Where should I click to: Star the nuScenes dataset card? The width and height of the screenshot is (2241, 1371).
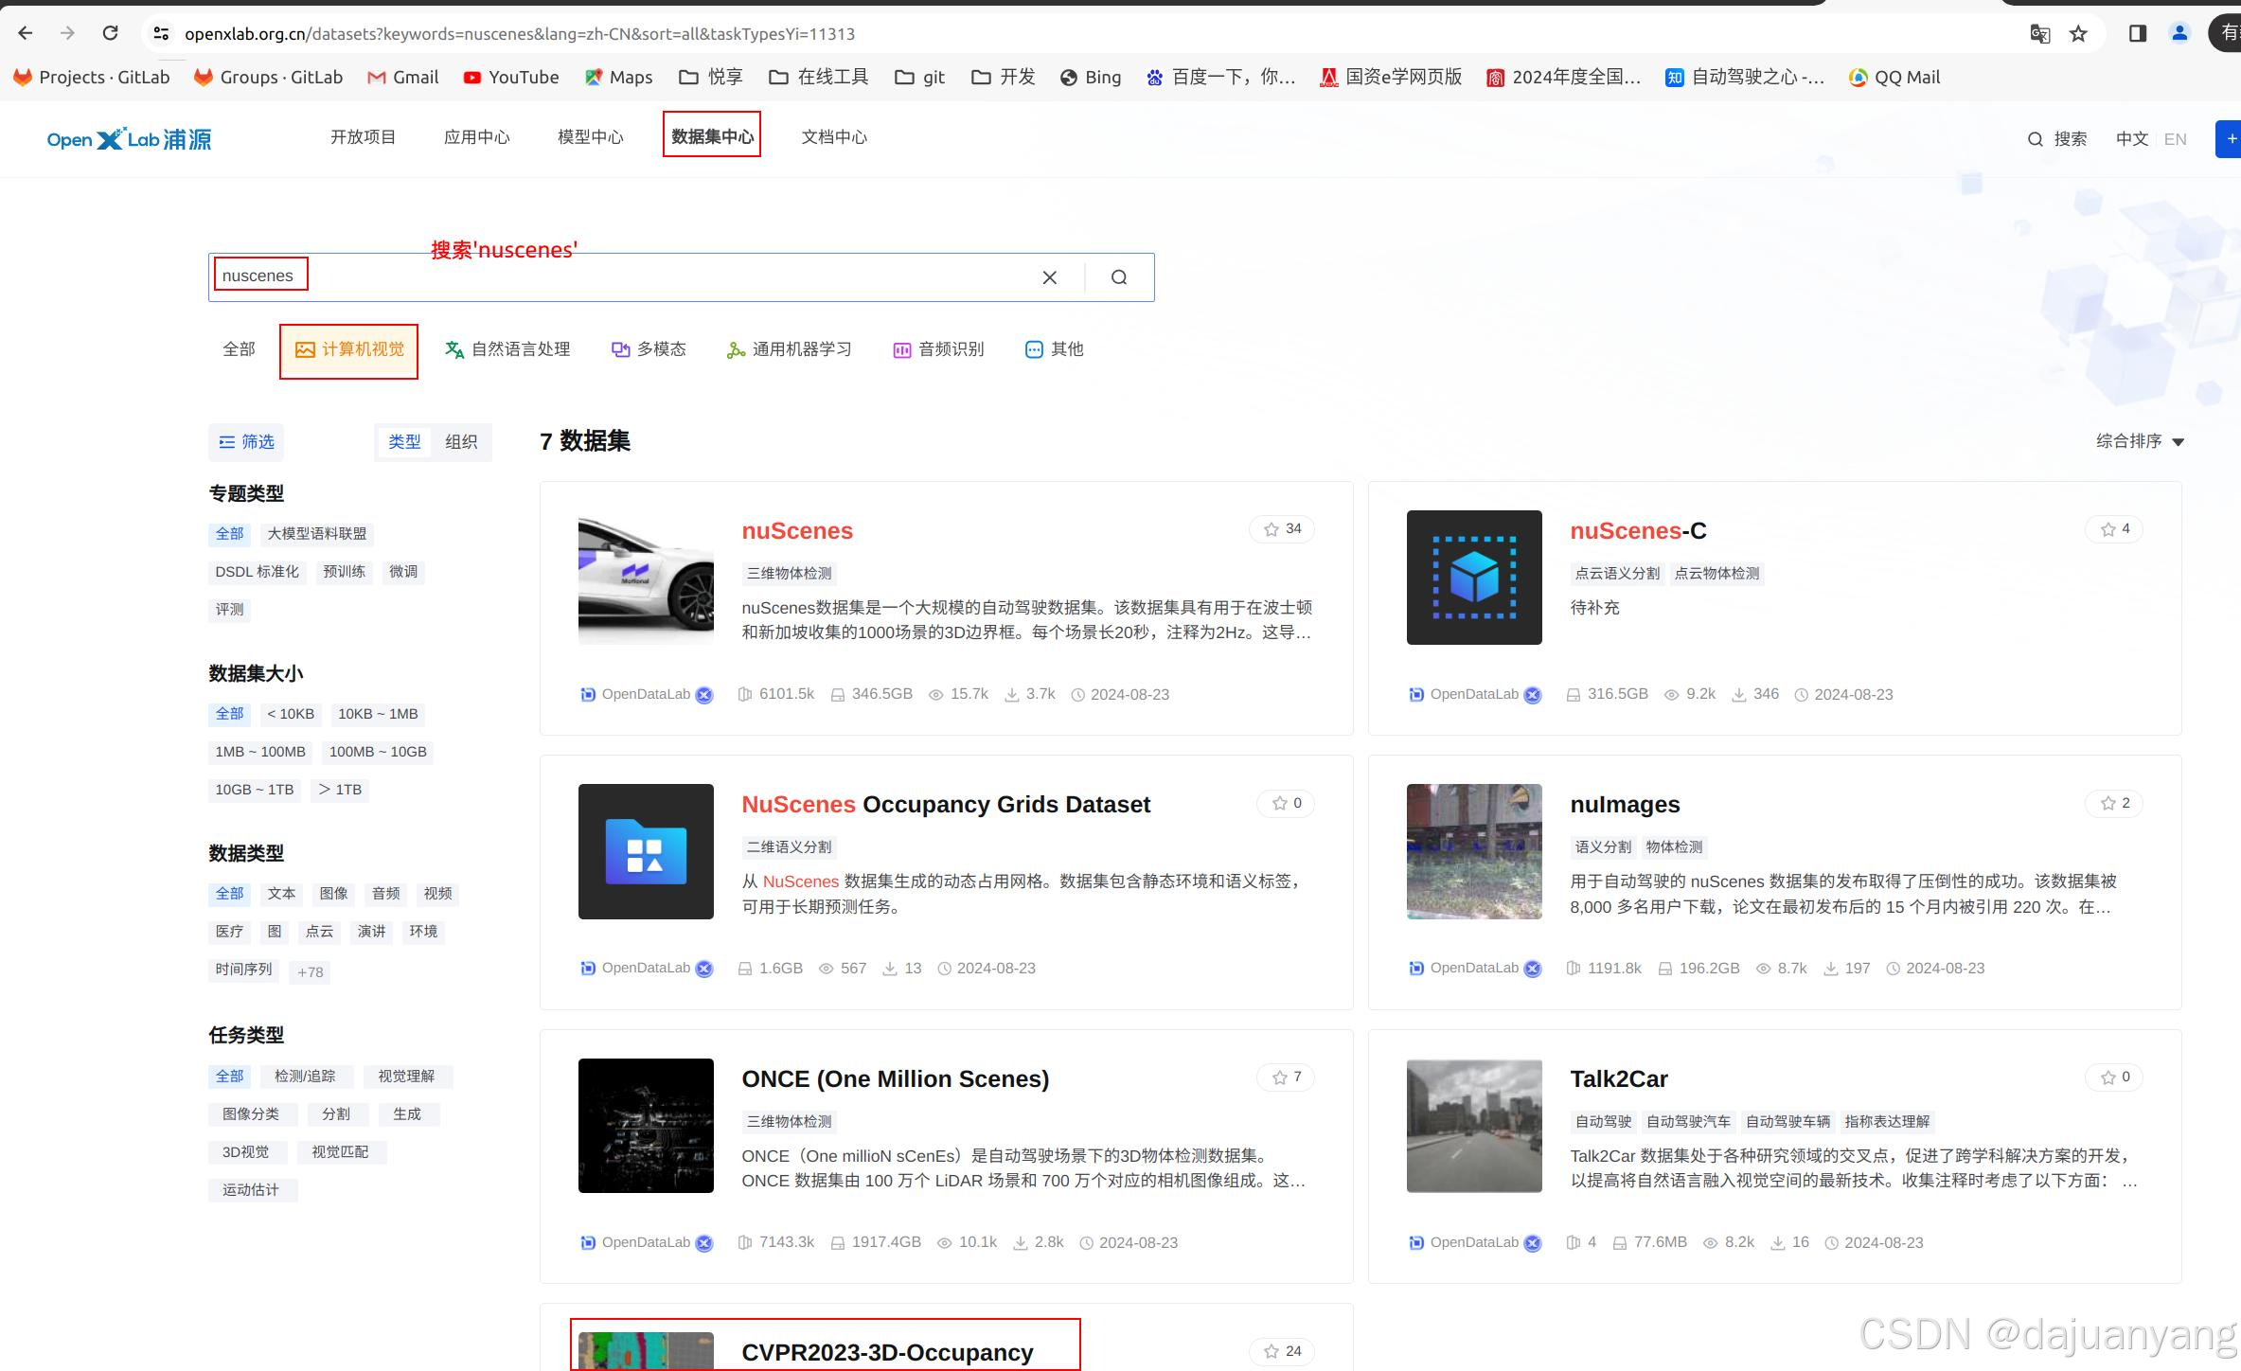click(x=1282, y=529)
